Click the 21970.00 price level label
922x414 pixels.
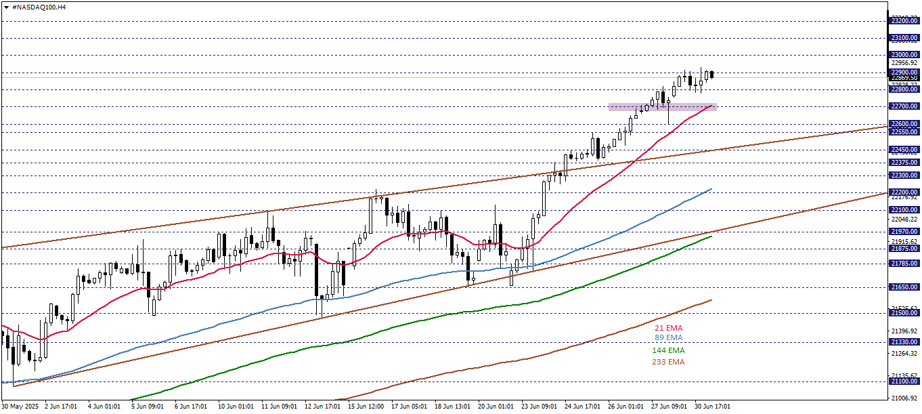coord(904,232)
